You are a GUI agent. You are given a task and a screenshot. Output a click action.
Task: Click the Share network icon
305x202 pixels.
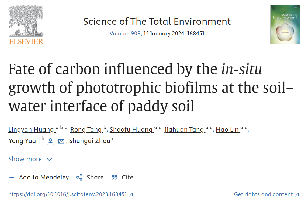point(79,177)
